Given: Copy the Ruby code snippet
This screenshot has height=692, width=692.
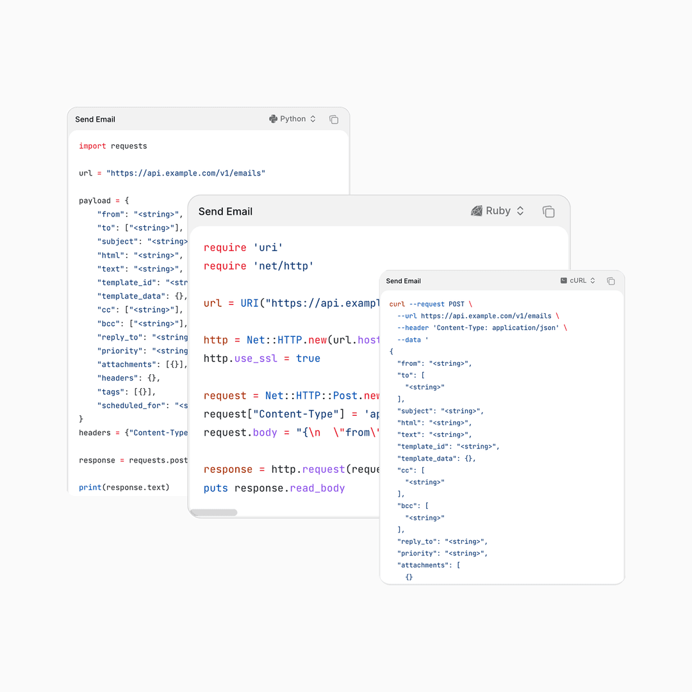Looking at the screenshot, I should coord(548,211).
